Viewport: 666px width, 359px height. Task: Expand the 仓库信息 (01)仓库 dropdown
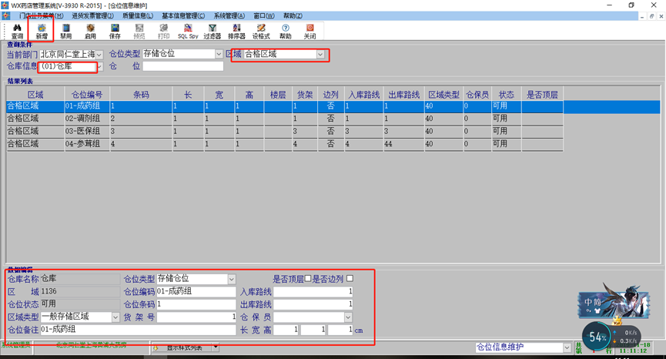[99, 67]
